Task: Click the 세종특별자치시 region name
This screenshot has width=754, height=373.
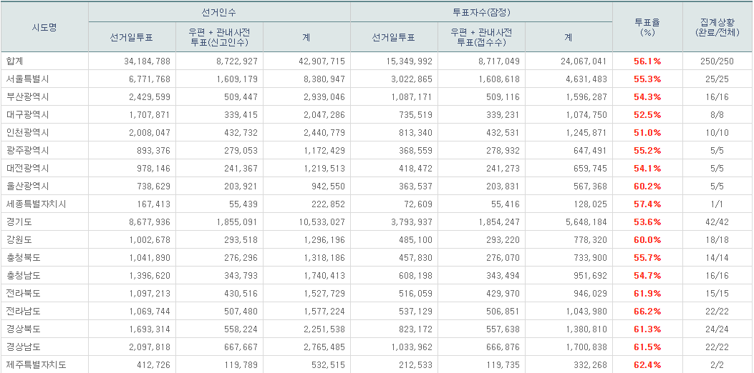Action: click(x=34, y=204)
